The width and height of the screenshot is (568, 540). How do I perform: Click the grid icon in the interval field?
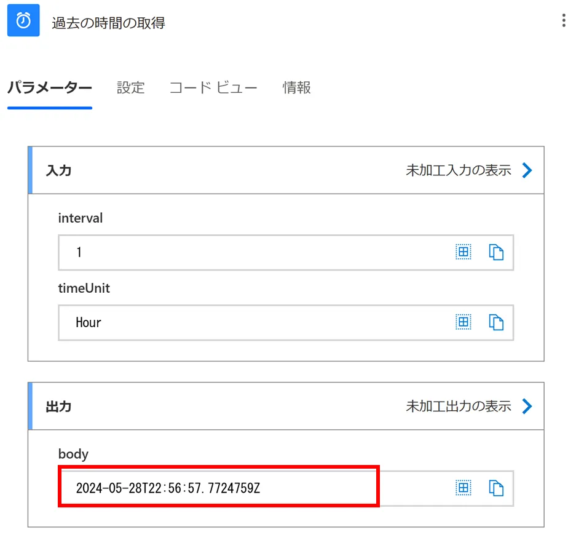[x=463, y=252]
